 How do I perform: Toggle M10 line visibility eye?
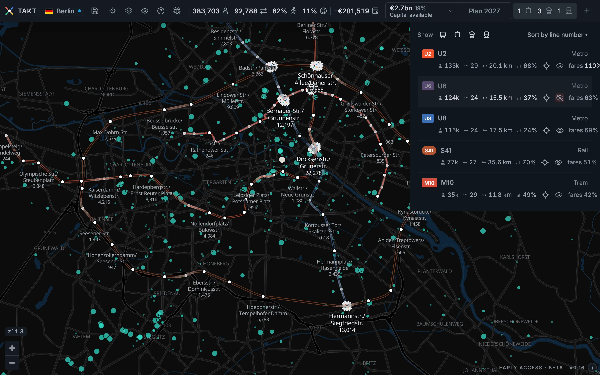click(559, 195)
